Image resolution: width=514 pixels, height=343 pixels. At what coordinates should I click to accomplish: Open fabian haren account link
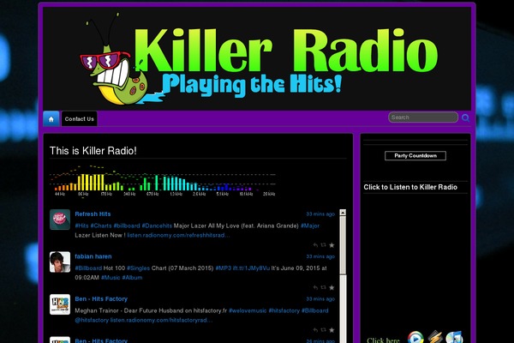pos(93,256)
